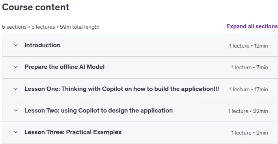The height and width of the screenshot is (144, 278).
Task: Toggle the chevron next to Lesson Two
Action: (16, 111)
